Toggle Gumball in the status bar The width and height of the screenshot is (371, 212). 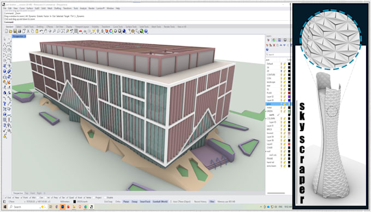point(160,202)
